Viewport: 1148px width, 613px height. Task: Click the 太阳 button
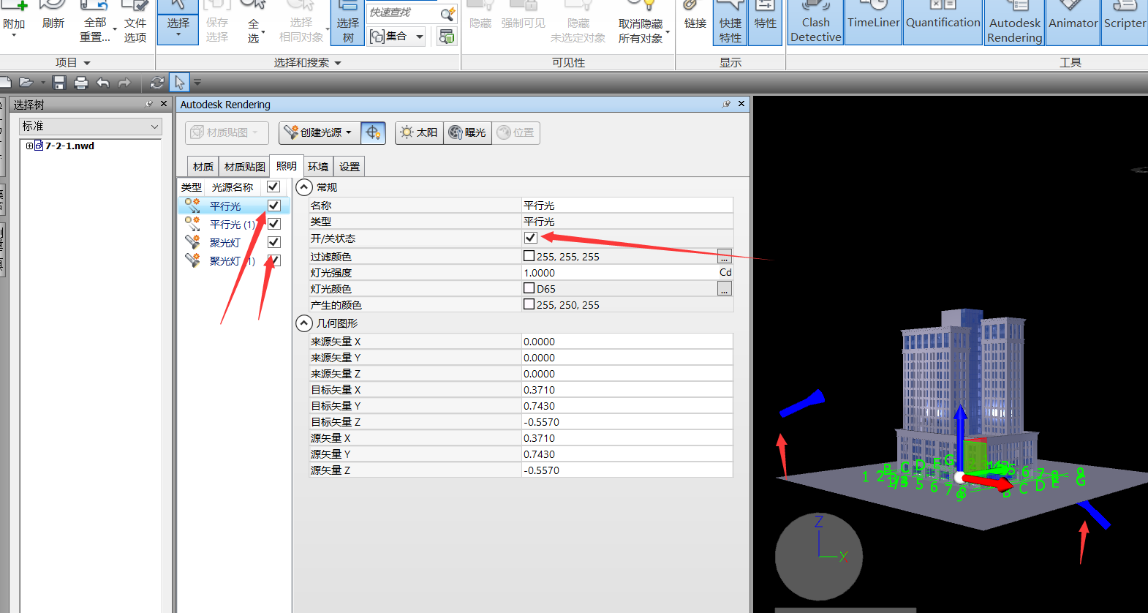(x=419, y=132)
